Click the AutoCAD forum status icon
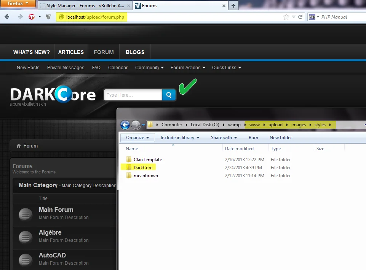 click(x=26, y=260)
